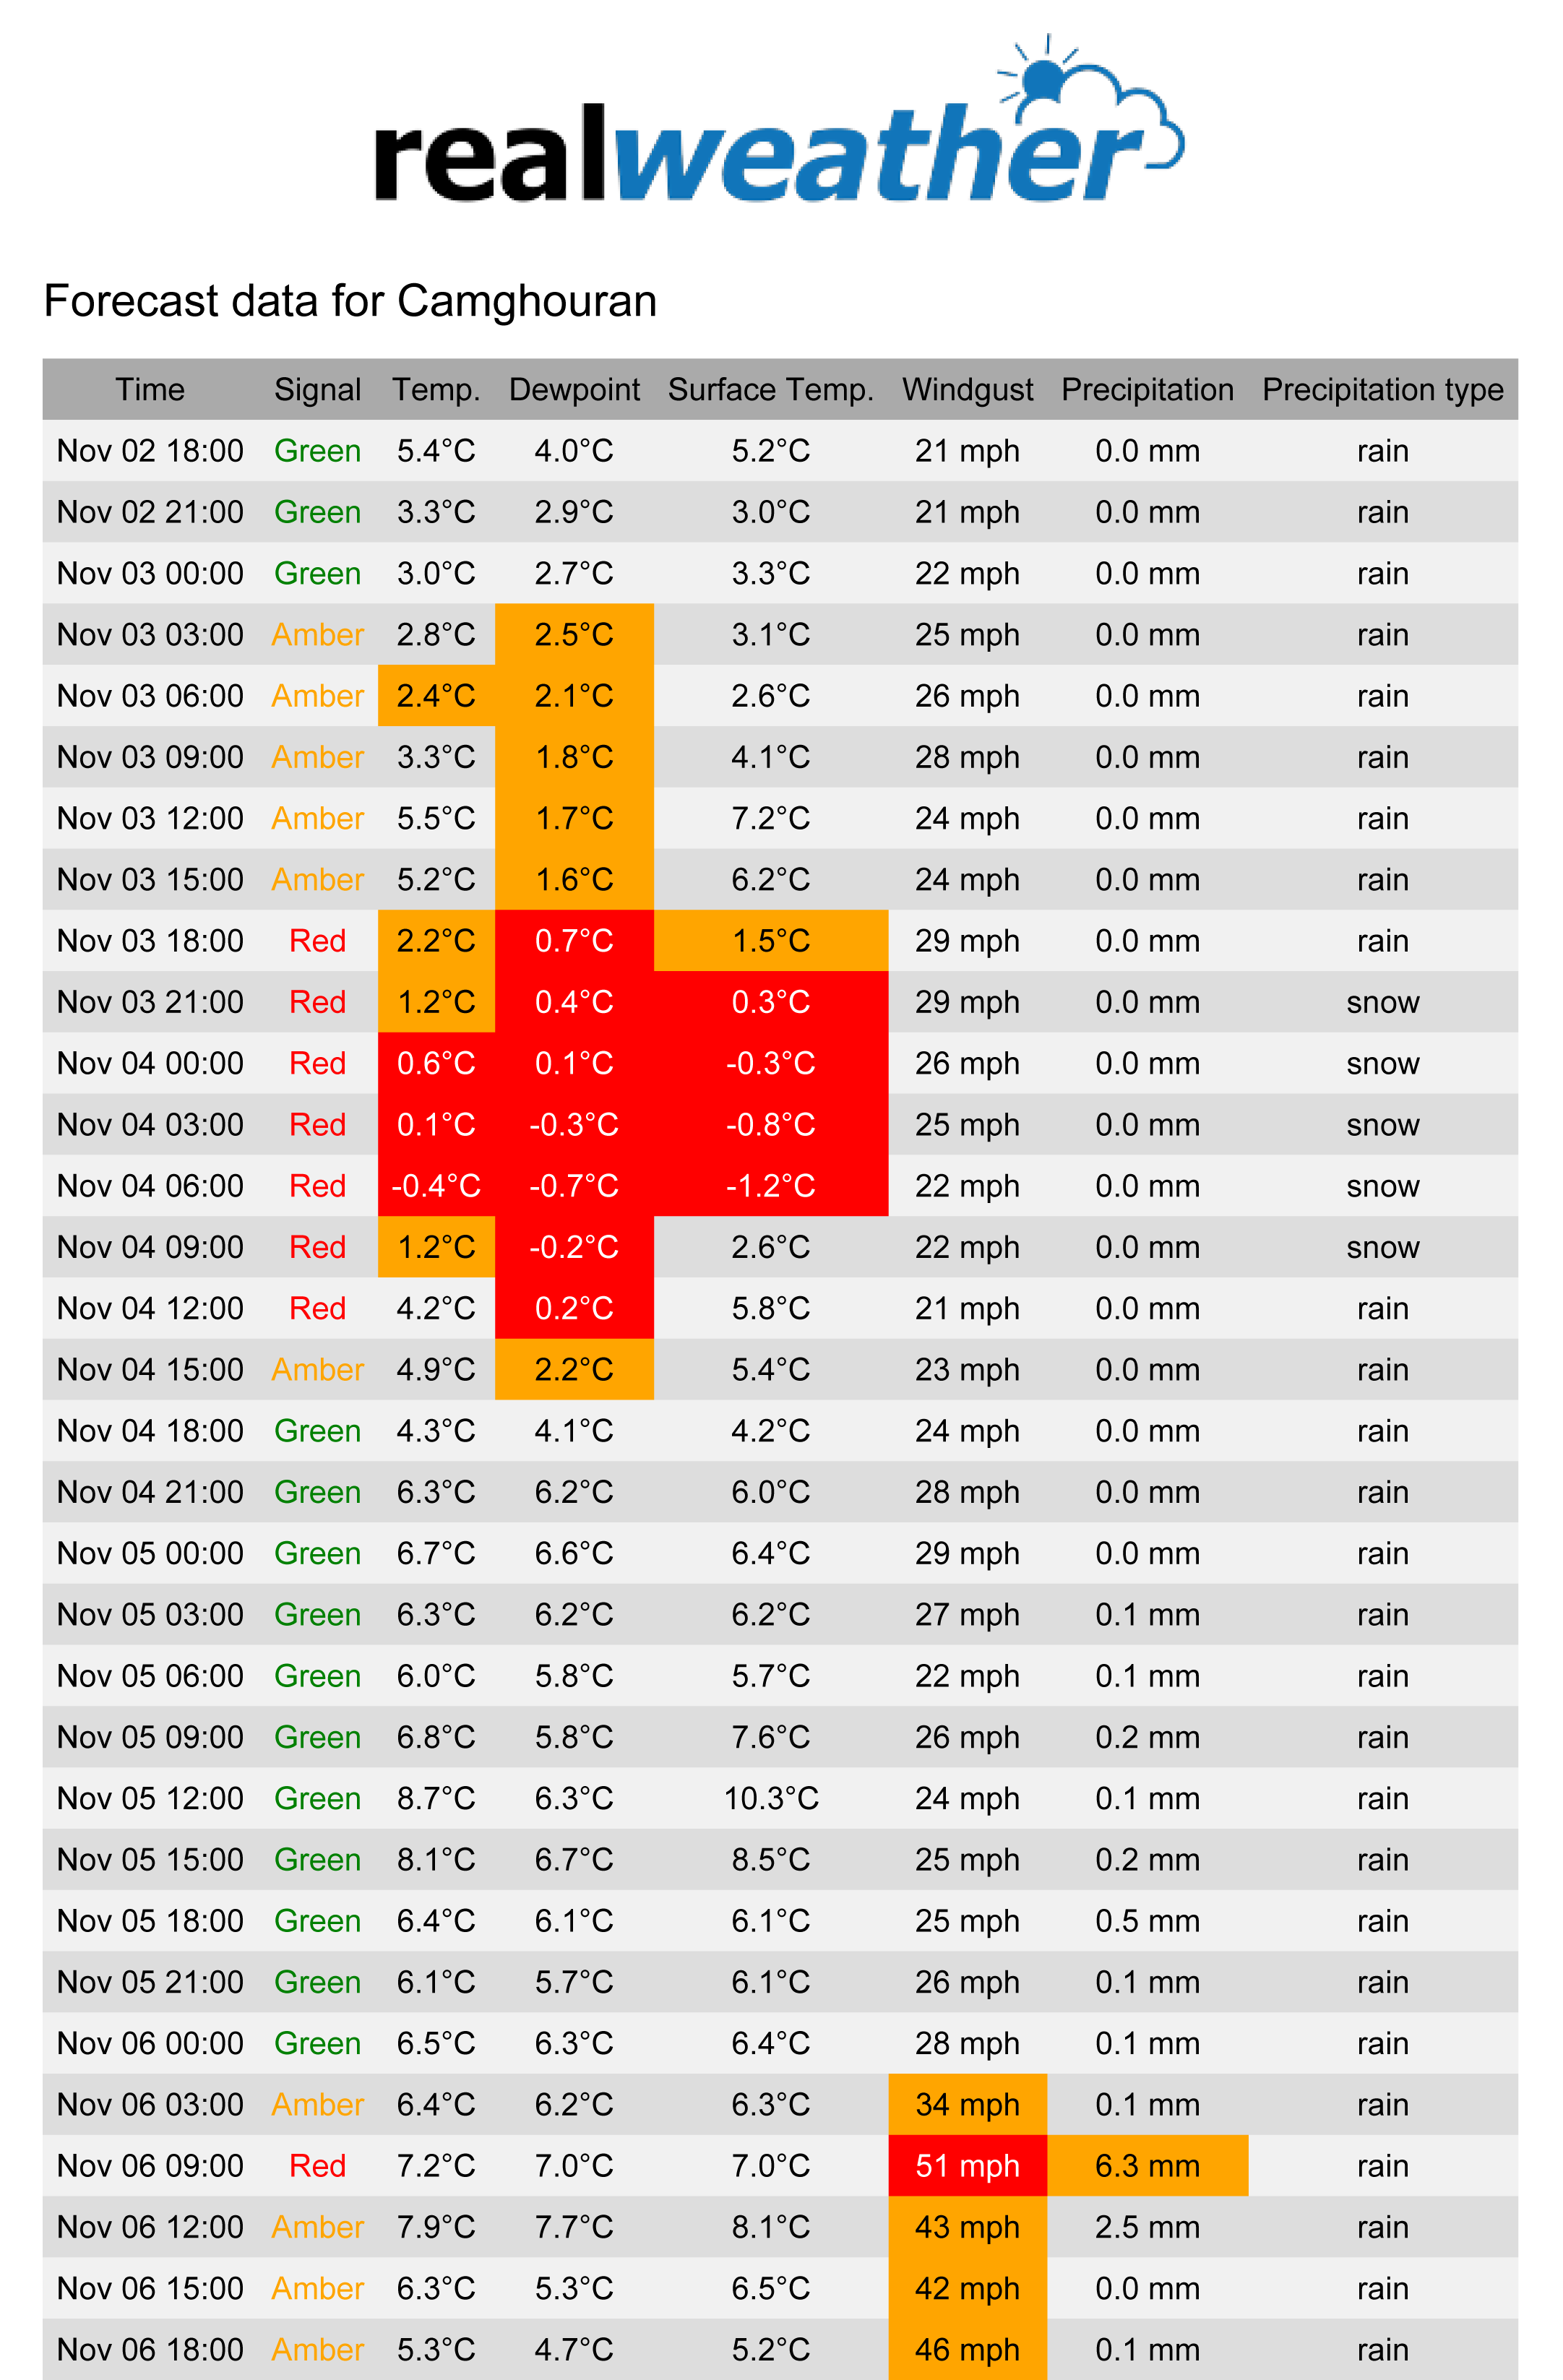Viewport: 1563px width, 2380px height.
Task: Click the amber 2.2°C temp at Nov 03 18:00
Action: point(436,941)
